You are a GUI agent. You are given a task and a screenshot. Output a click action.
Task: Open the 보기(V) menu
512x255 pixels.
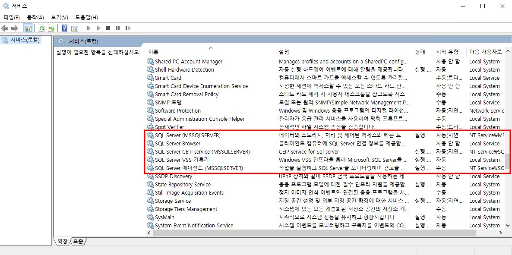click(60, 17)
